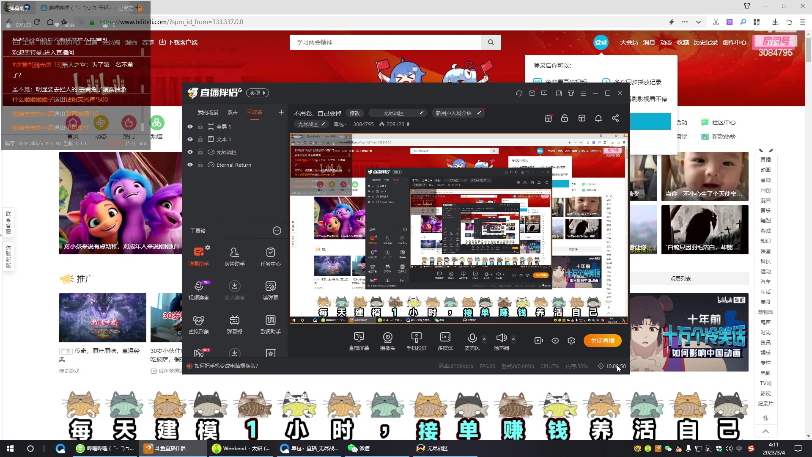Open the Windows Start menu
The height and width of the screenshot is (457, 812).
click(x=10, y=449)
